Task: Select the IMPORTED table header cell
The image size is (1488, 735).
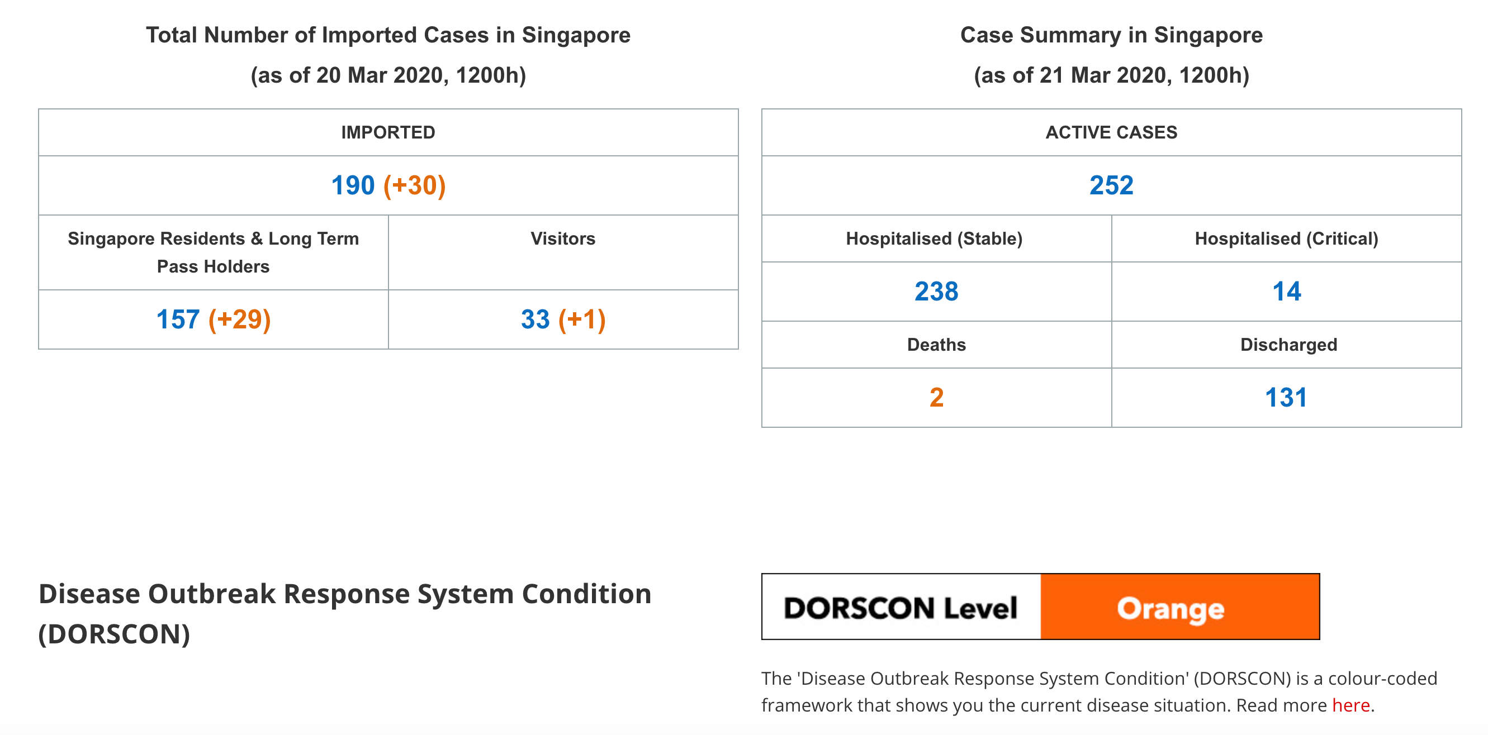Action: tap(388, 132)
